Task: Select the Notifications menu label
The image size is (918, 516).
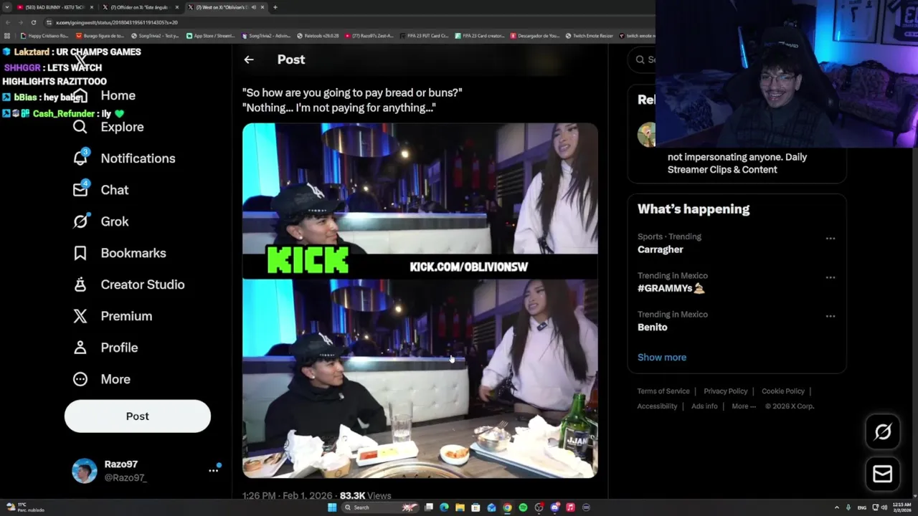Action: click(138, 158)
